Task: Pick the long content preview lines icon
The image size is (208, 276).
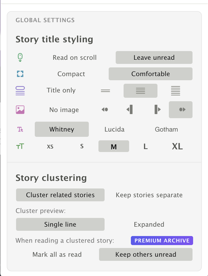Action: click(176, 91)
